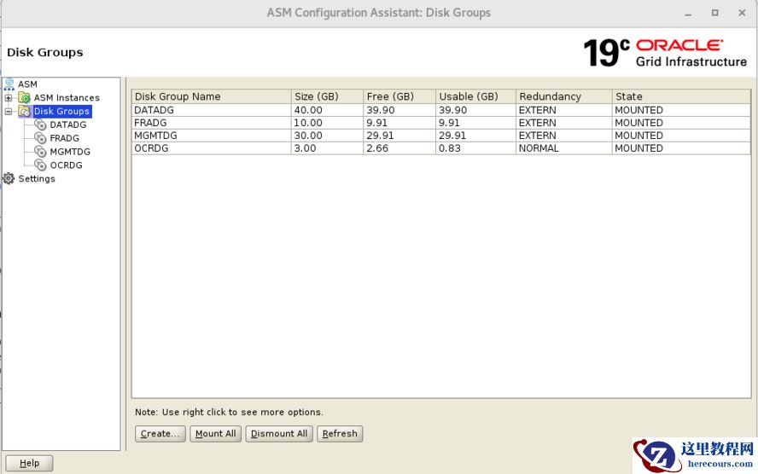Maximize the ASM Configuration Assistant window
The height and width of the screenshot is (474, 758).
(x=715, y=13)
